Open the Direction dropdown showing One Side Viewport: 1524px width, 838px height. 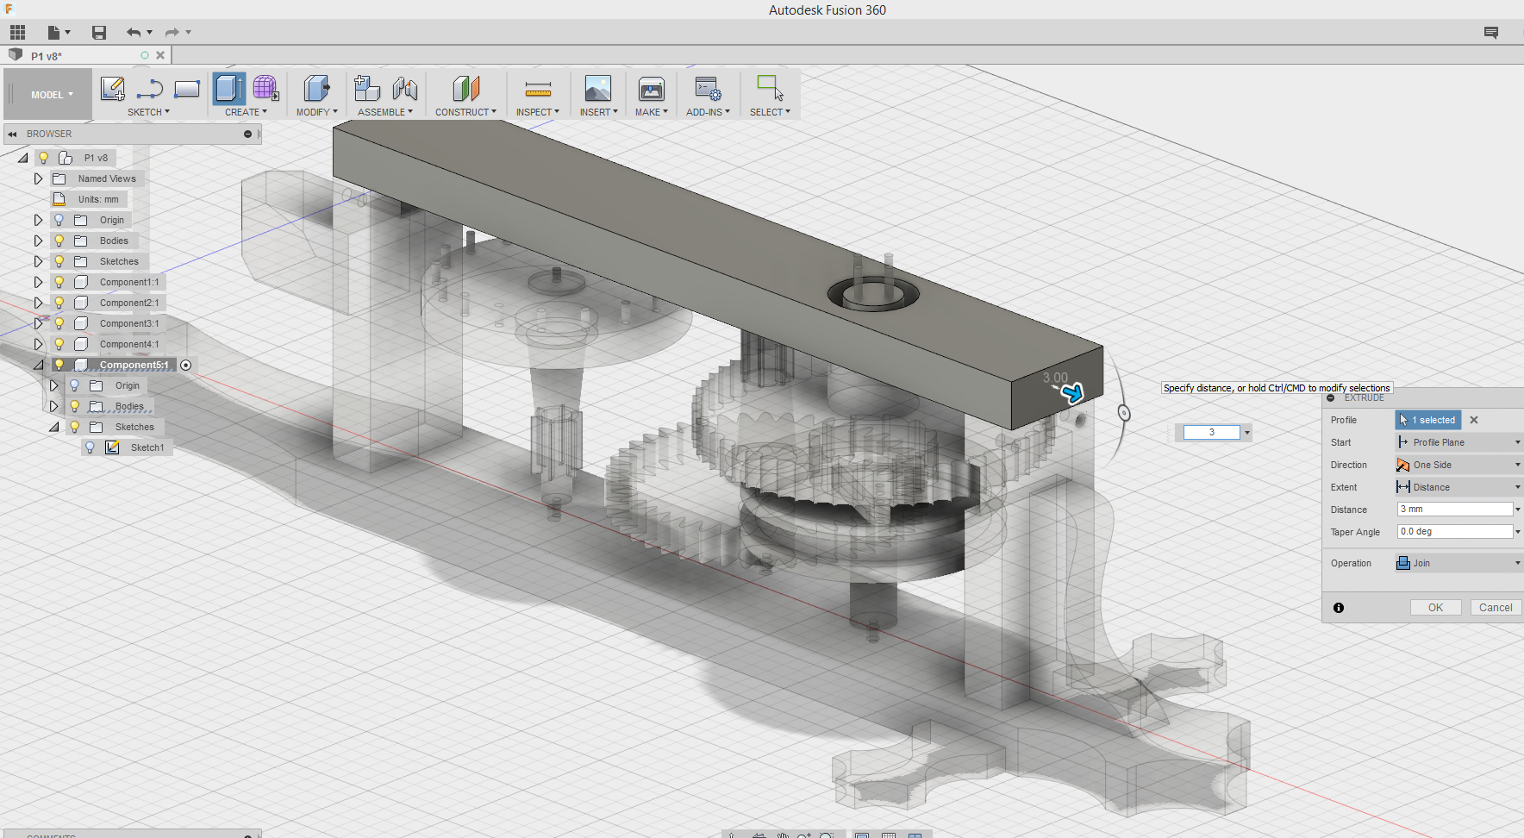tap(1458, 465)
